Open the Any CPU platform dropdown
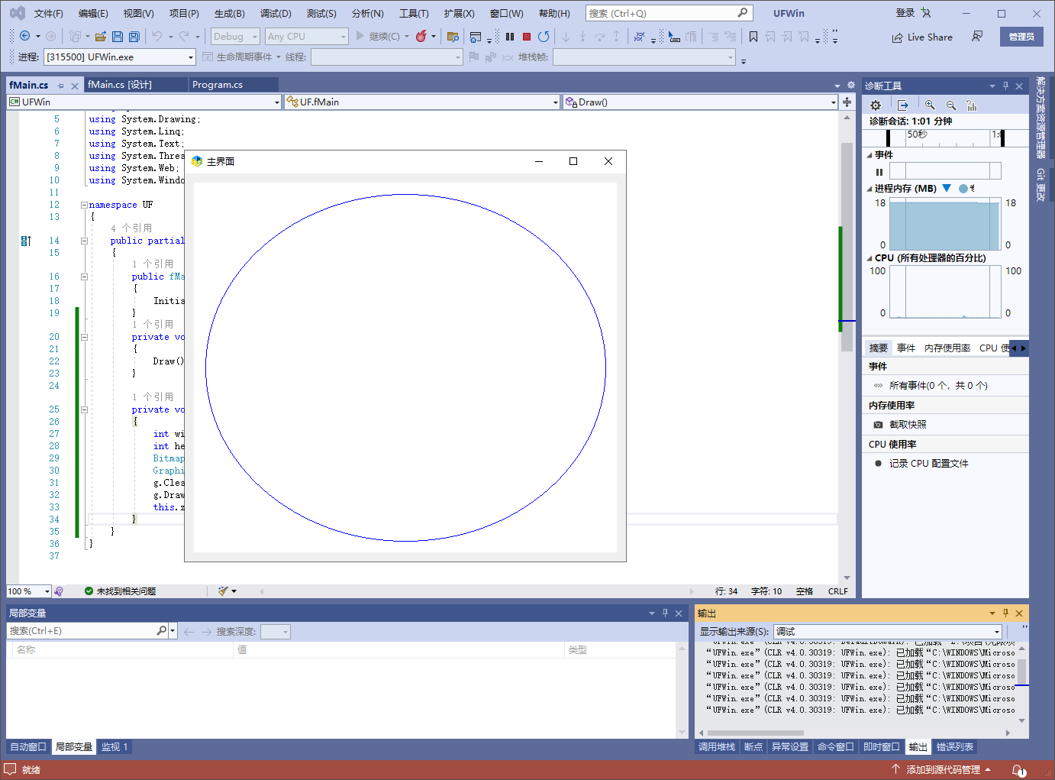The width and height of the screenshot is (1055, 780). pyautogui.click(x=307, y=36)
